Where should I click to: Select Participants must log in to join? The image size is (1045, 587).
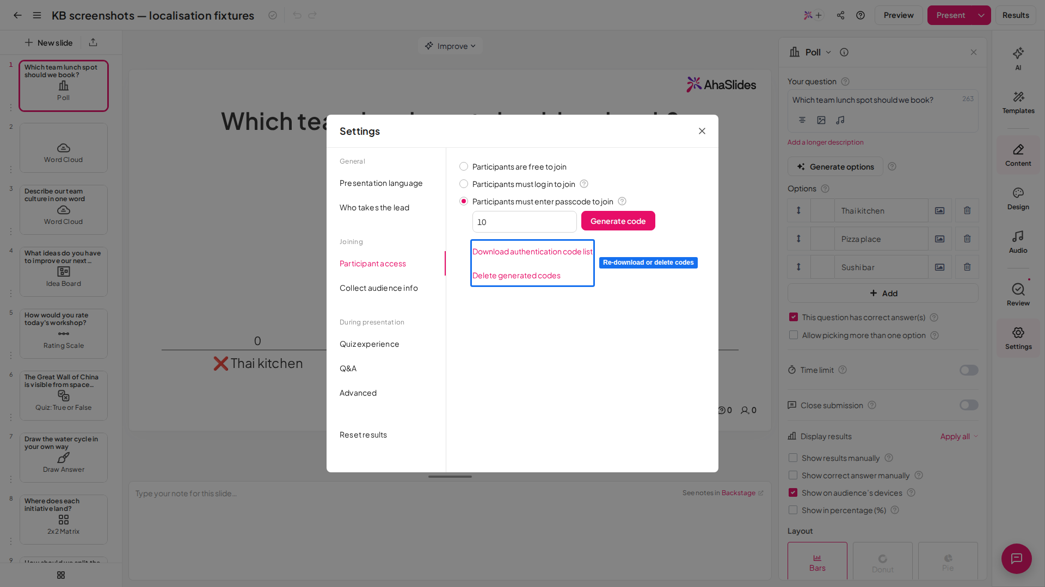pos(464,184)
